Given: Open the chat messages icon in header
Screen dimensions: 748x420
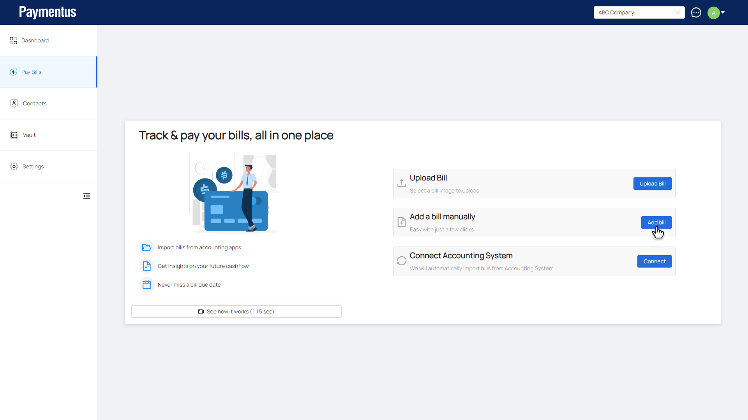Looking at the screenshot, I should tap(696, 12).
